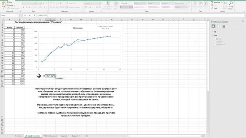Click the Insert Function fx icon
The height and width of the screenshot is (138, 246).
[x=34, y=15]
